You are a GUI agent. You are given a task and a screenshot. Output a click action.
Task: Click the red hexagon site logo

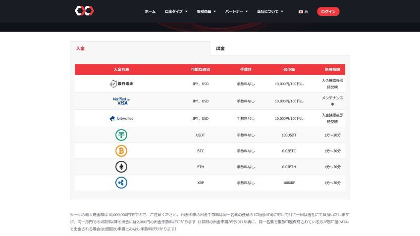[84, 11]
